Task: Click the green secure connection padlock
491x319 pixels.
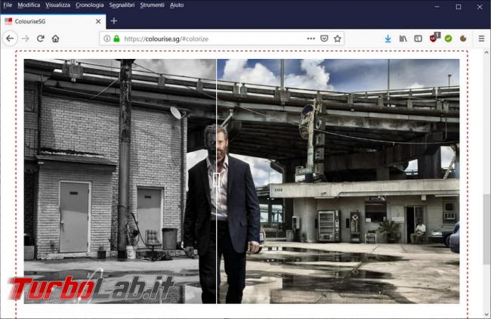Action: (116, 39)
